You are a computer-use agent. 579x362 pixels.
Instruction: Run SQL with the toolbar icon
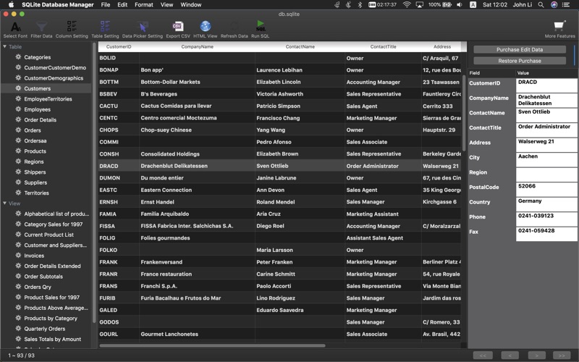[x=260, y=30]
